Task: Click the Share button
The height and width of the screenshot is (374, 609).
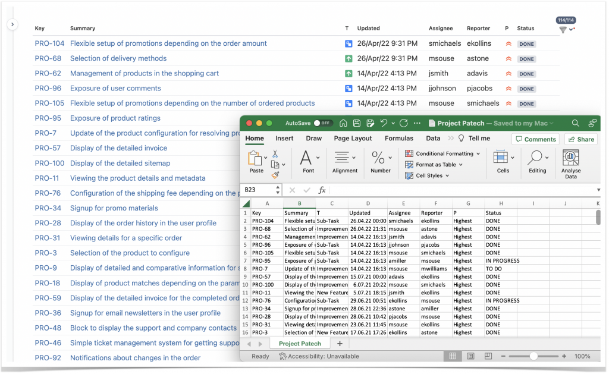Action: [581, 138]
